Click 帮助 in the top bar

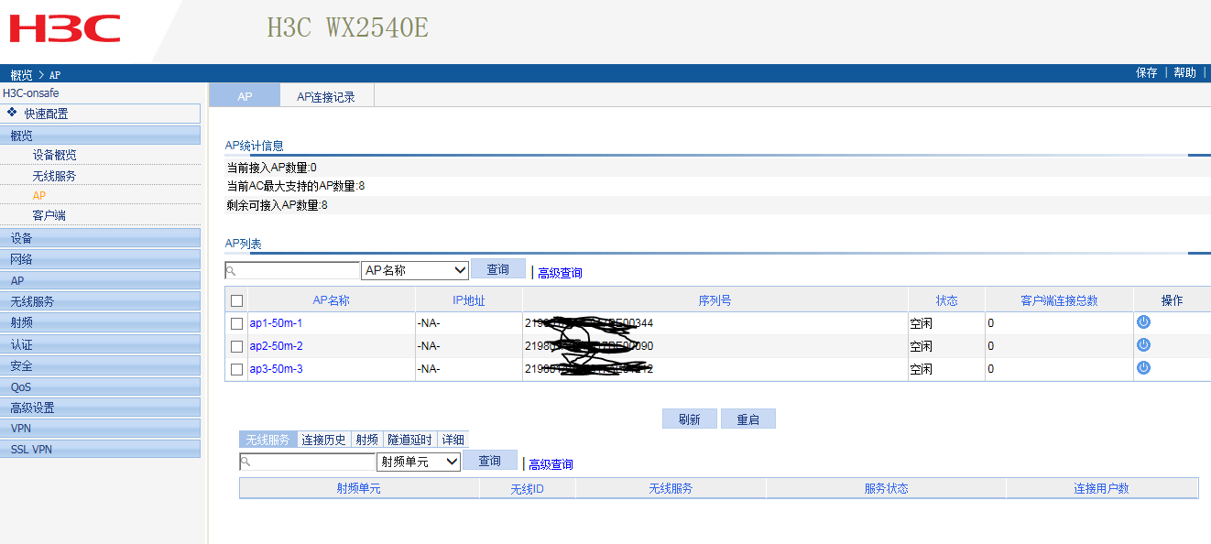tap(1185, 73)
